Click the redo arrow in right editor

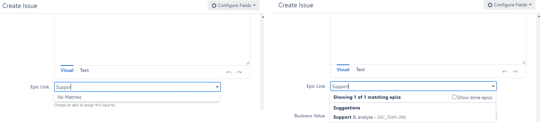(x=515, y=71)
